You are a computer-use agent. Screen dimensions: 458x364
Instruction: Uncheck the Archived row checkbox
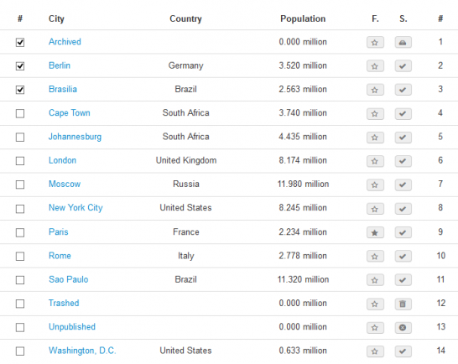(x=20, y=43)
